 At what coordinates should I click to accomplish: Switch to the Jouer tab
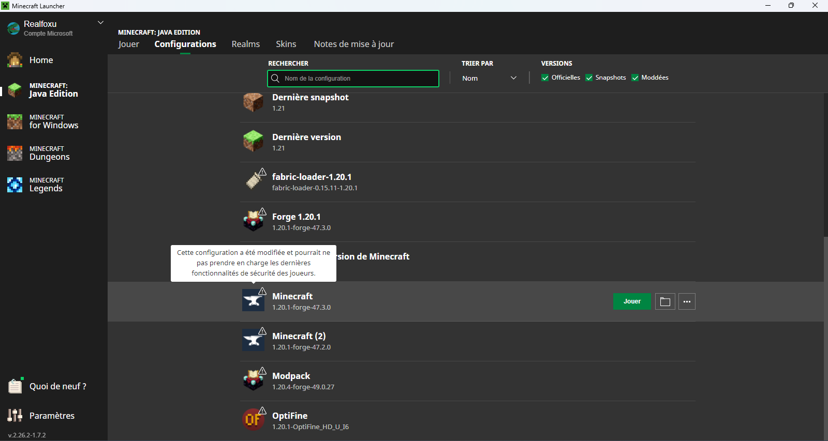(128, 44)
